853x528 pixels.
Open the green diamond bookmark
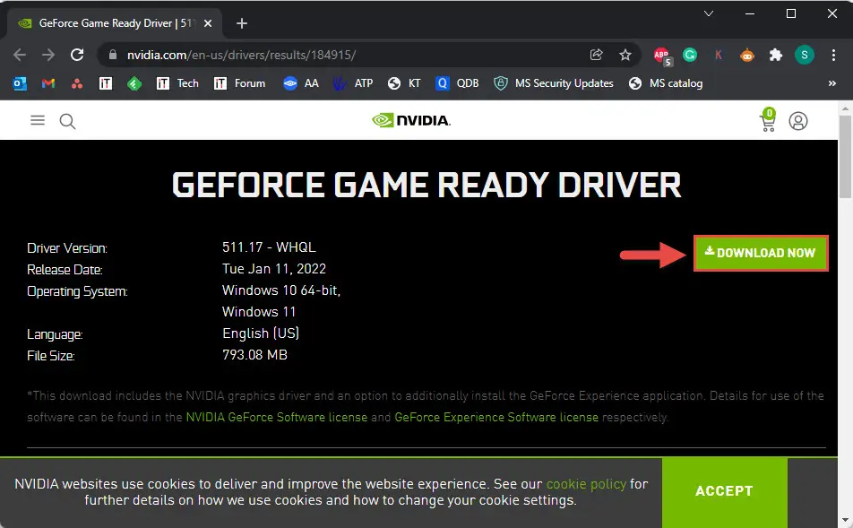click(134, 83)
